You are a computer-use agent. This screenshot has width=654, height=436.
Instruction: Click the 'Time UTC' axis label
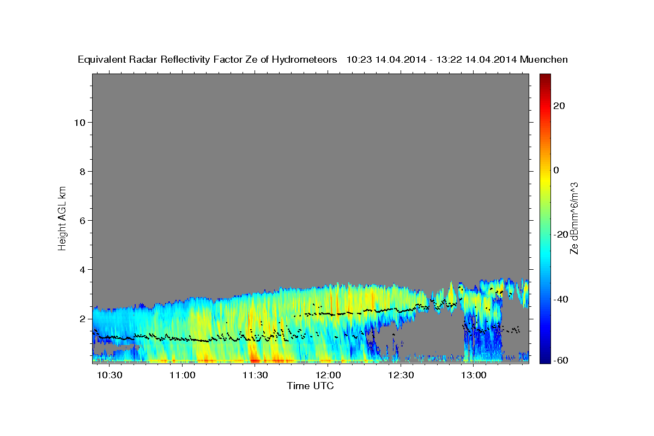tap(310, 386)
